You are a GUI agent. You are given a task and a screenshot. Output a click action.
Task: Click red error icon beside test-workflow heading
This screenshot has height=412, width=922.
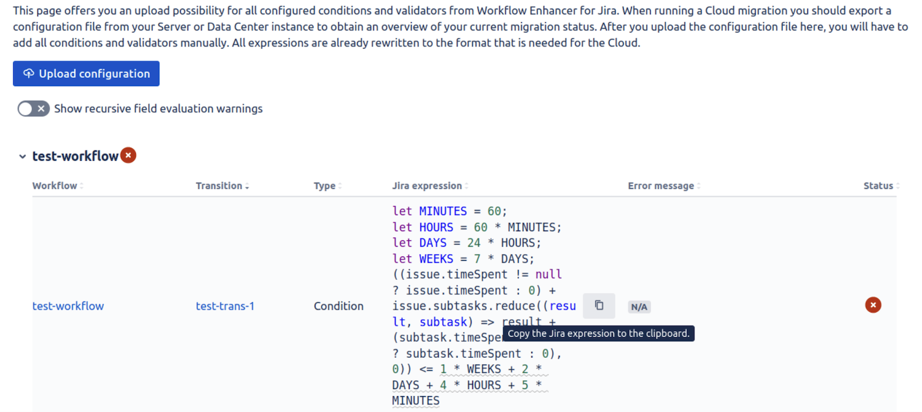click(x=128, y=155)
